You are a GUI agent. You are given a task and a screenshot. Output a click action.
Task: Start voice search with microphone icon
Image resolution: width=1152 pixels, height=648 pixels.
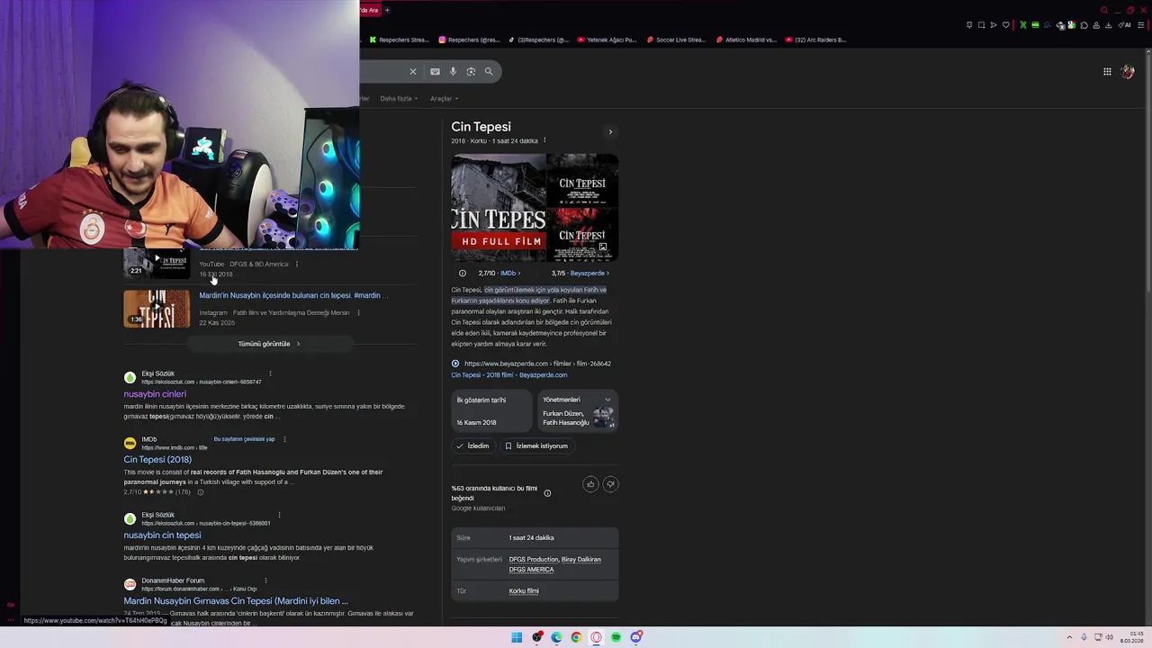click(x=453, y=72)
